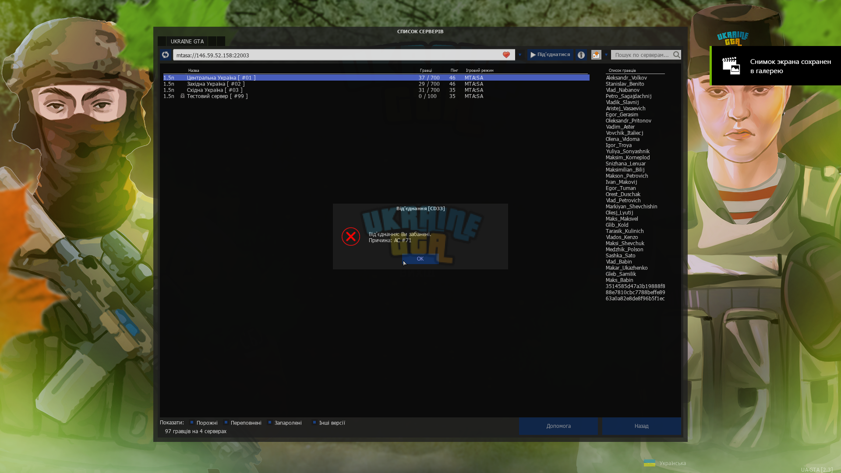The width and height of the screenshot is (841, 473).
Task: Select the Західна Україна [ #02 ] server row
Action: coord(376,84)
